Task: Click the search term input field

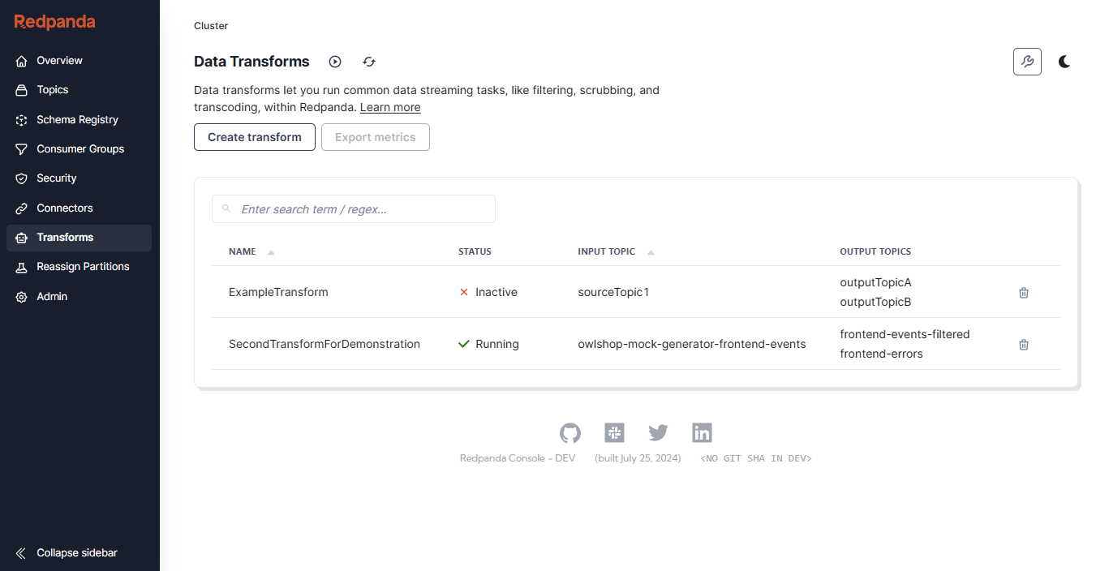Action: tap(353, 208)
